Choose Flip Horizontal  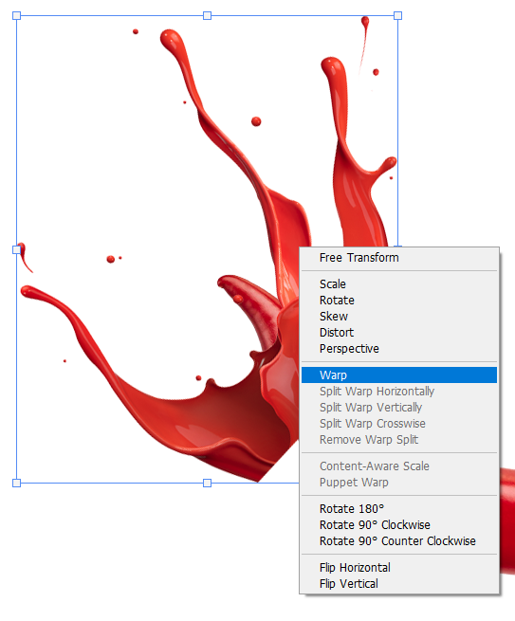(x=399, y=568)
